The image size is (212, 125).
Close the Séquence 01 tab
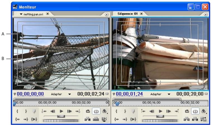point(141,14)
